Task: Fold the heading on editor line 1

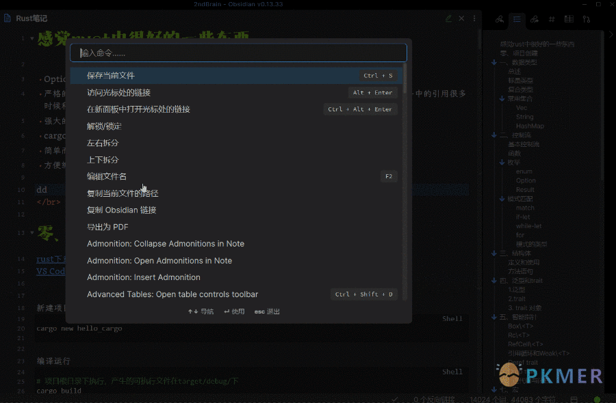Action: (32, 38)
